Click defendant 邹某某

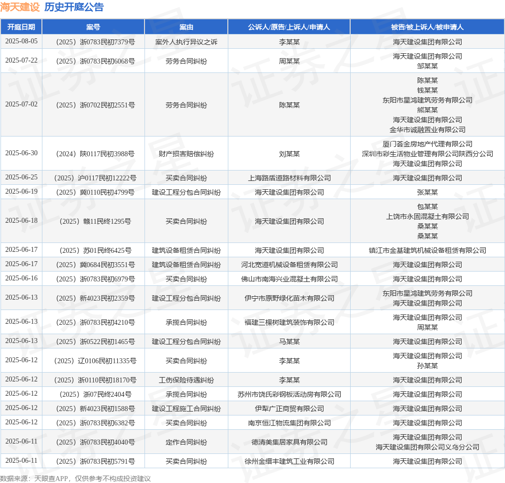(x=428, y=66)
